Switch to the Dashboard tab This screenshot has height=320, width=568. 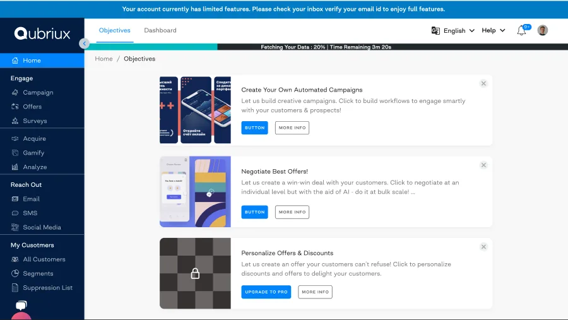[160, 30]
